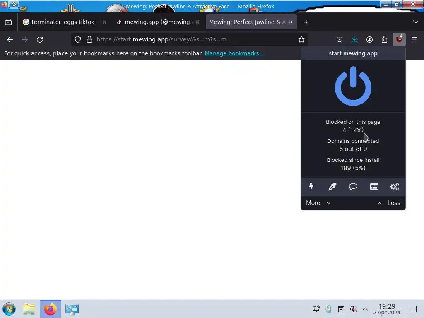Go forward one page
This screenshot has width=424, height=318.
[25, 39]
